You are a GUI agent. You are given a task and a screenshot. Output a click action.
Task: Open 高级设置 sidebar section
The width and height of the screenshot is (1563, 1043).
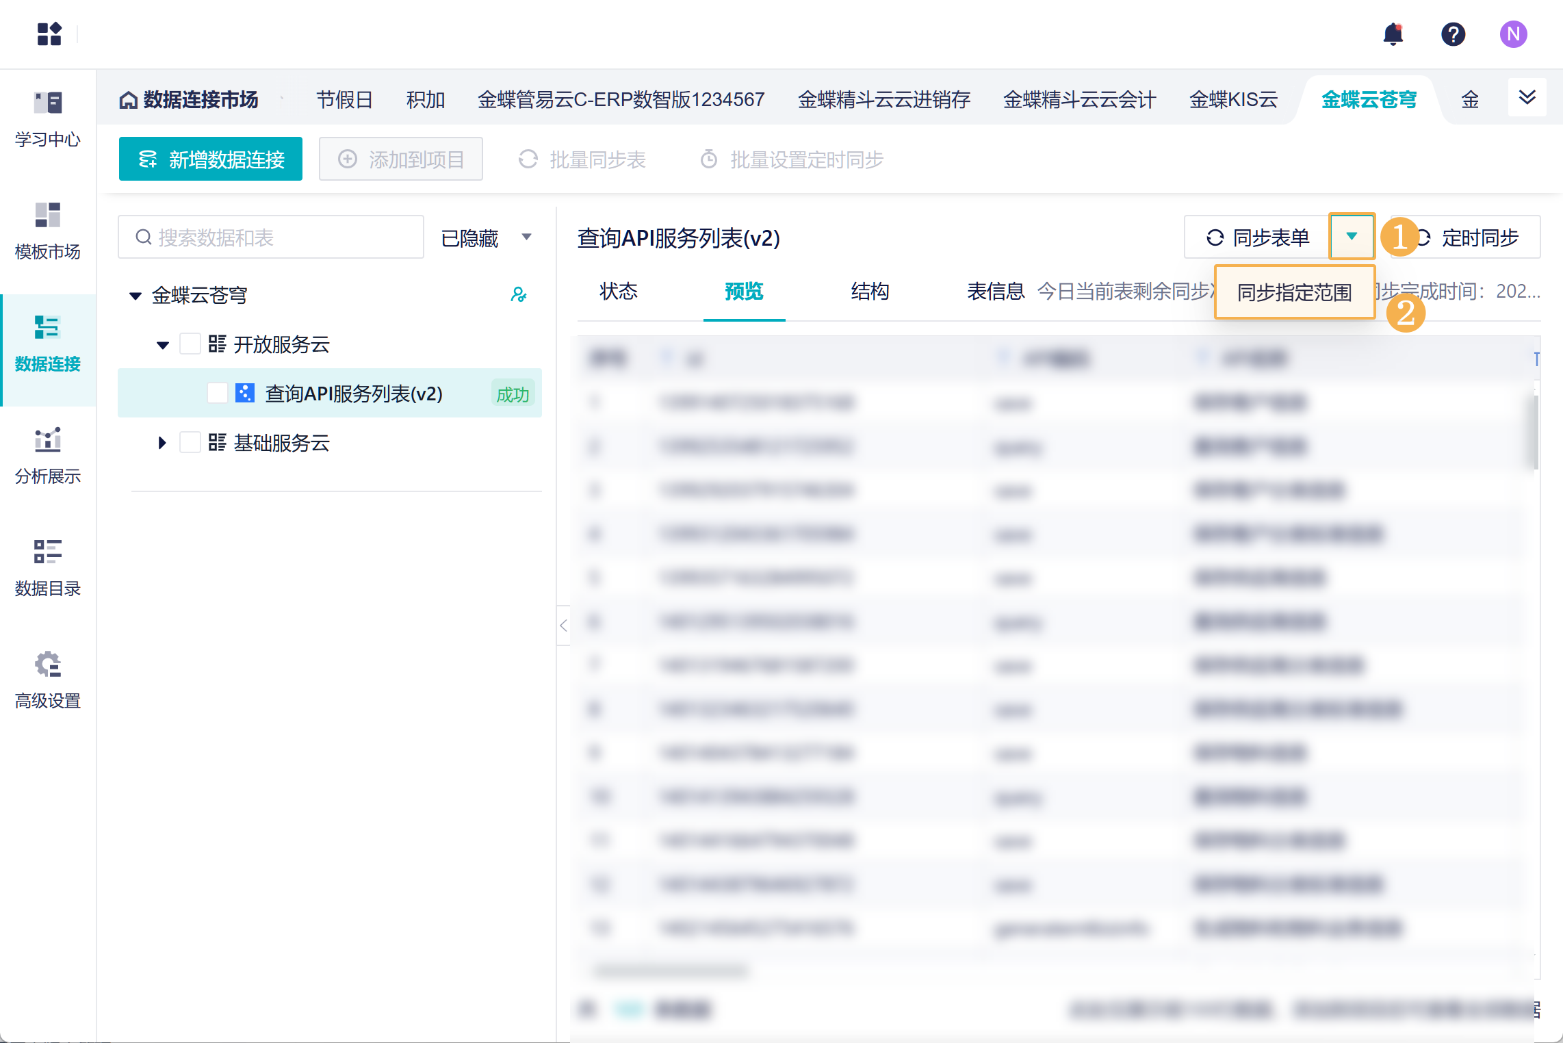point(48,681)
